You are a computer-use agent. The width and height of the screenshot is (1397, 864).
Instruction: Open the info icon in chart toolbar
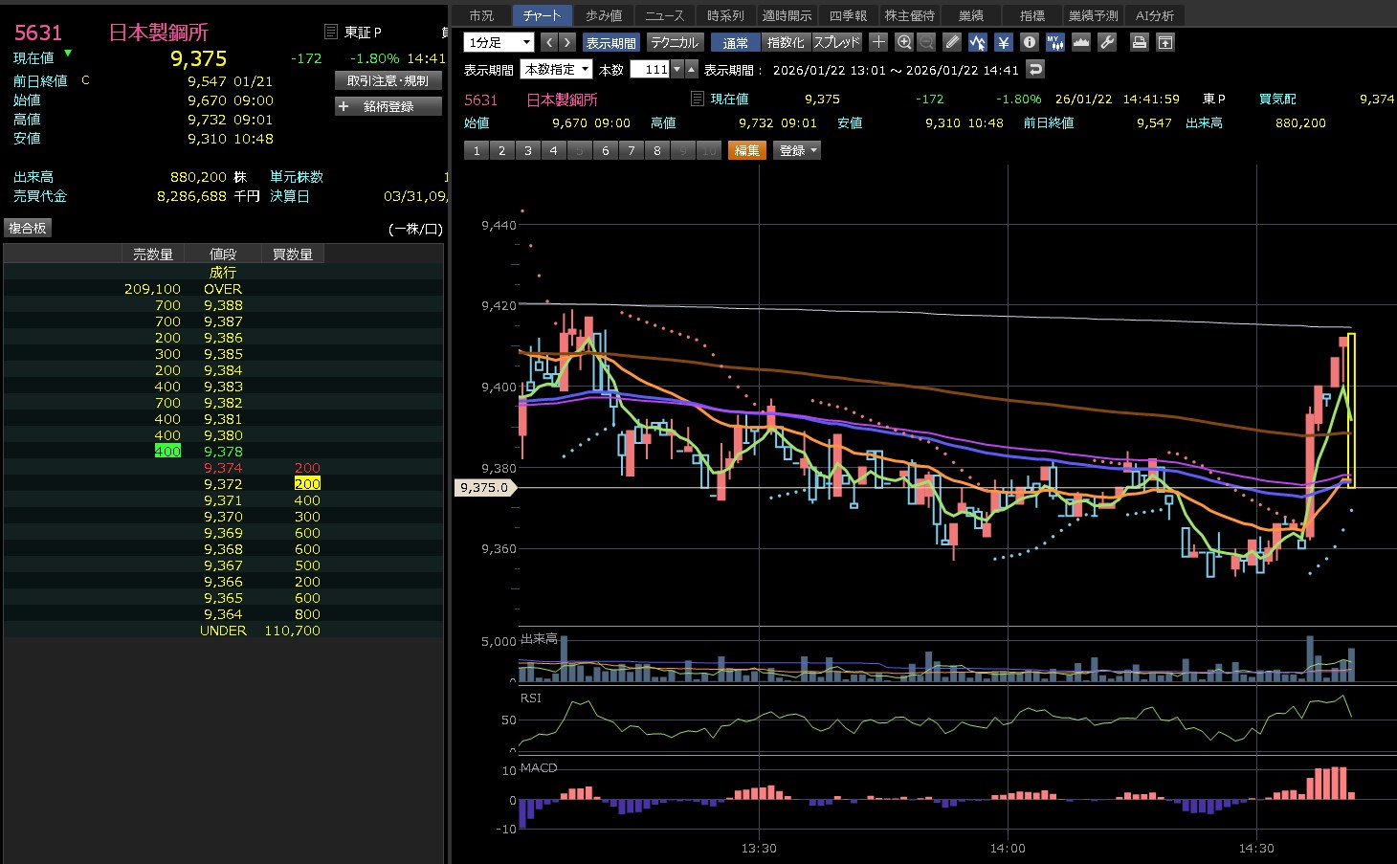[x=1029, y=42]
